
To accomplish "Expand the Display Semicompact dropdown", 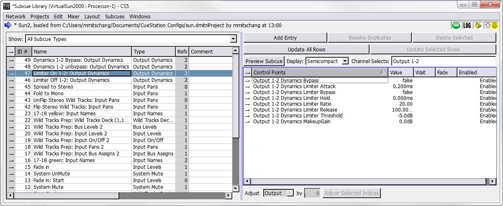I will (x=344, y=61).
